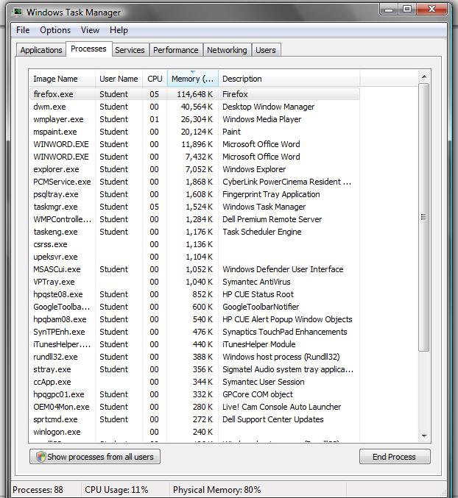Click the End Process button
This screenshot has height=498, width=458.
395,456
